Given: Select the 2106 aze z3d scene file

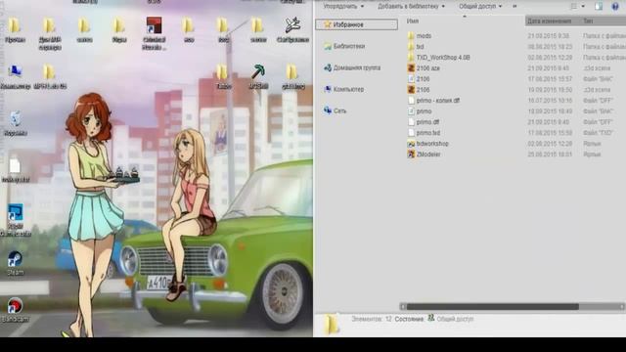Looking at the screenshot, I should [x=424, y=68].
